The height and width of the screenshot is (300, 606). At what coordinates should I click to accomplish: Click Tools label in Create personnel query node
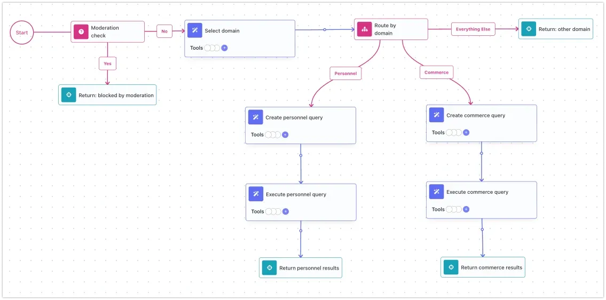[257, 135]
